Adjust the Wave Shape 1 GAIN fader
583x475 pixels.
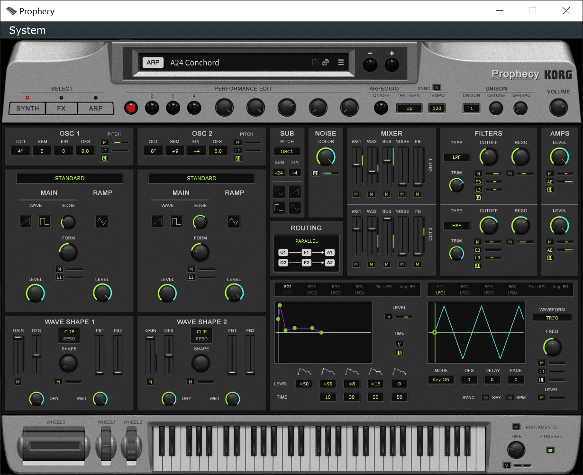click(x=18, y=338)
